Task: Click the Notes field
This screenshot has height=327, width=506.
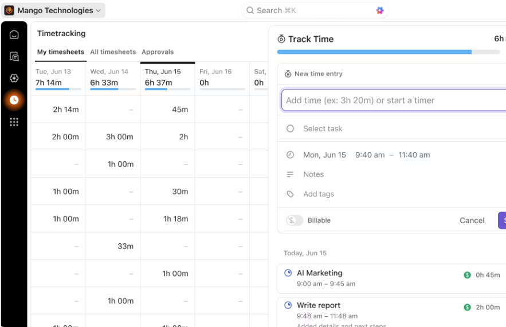Action: point(313,174)
